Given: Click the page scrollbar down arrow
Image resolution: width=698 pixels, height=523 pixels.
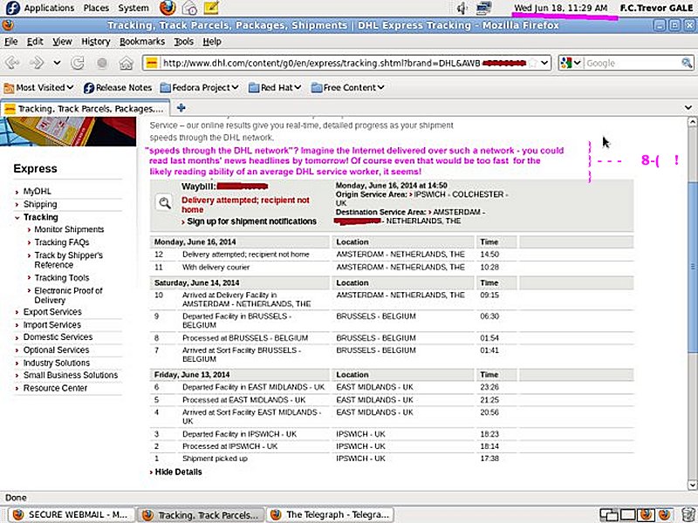Looking at the screenshot, I should pos(692,485).
